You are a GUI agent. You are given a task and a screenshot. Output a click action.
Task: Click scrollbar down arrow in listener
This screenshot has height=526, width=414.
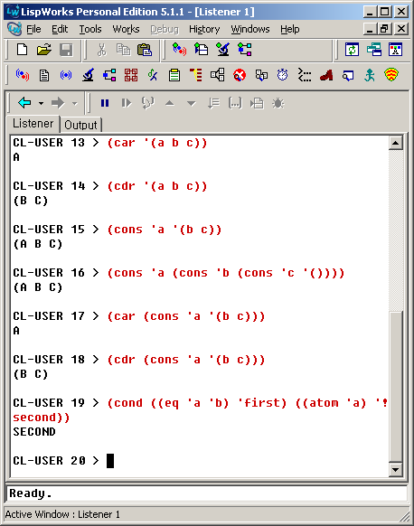pos(396,470)
